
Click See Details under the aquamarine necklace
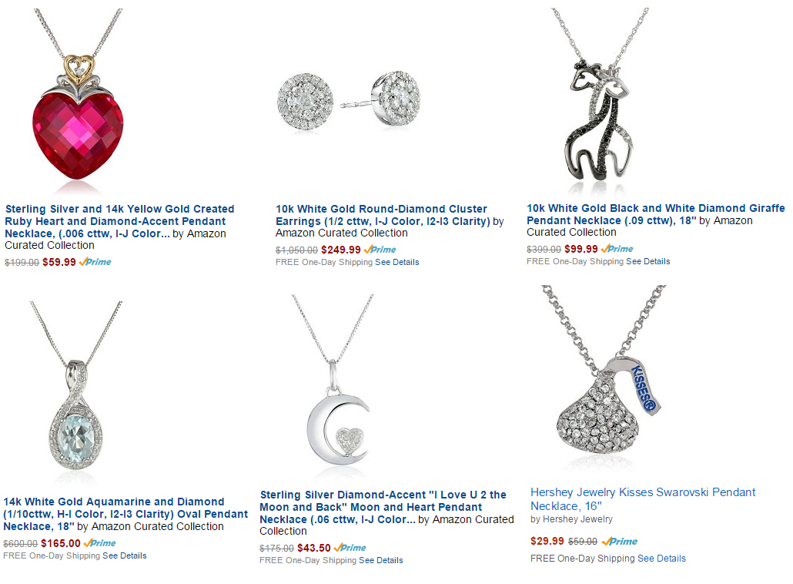125,555
